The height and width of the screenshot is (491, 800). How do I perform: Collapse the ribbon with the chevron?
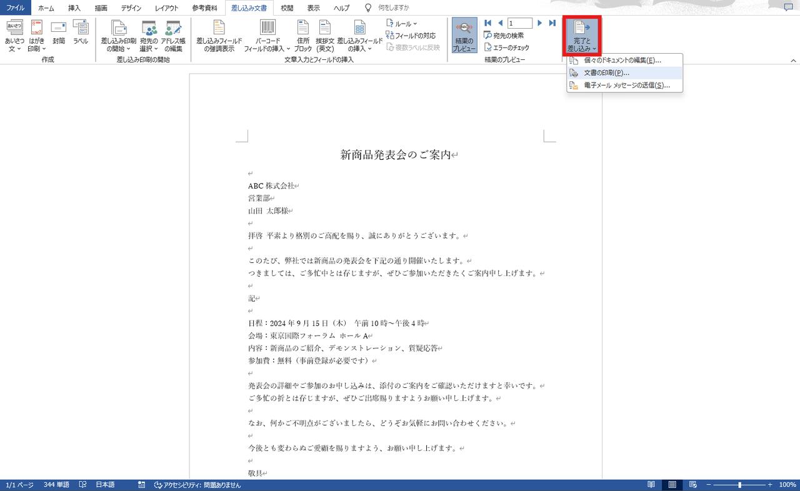[x=793, y=61]
